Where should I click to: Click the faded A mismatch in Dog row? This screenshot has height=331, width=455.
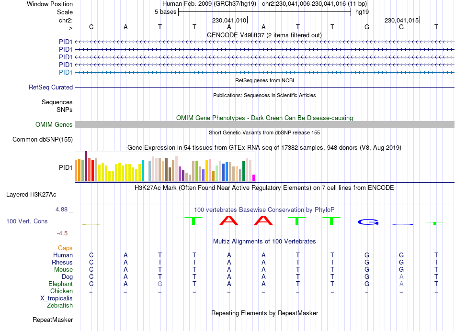click(401, 277)
